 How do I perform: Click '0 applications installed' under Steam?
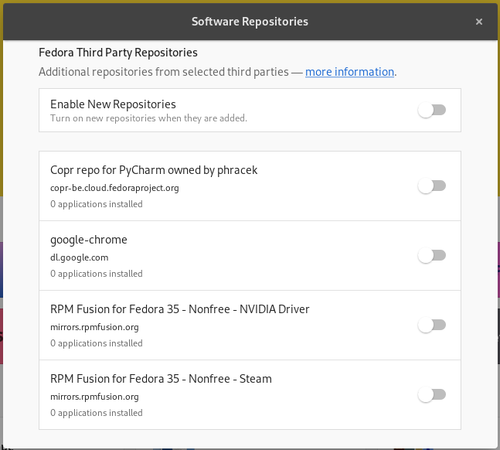click(x=97, y=413)
